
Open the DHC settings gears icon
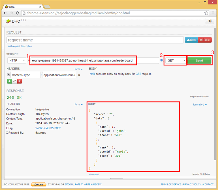[x=210, y=21]
